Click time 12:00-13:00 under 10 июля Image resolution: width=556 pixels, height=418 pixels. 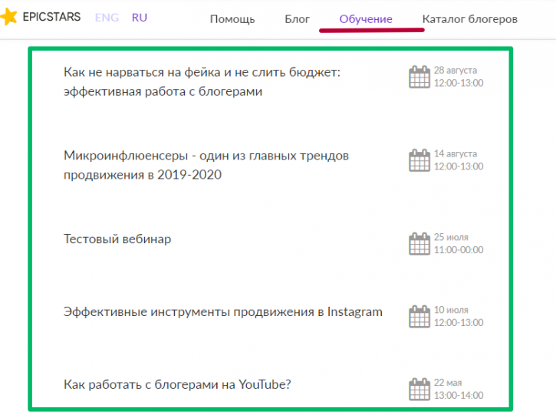tap(459, 323)
